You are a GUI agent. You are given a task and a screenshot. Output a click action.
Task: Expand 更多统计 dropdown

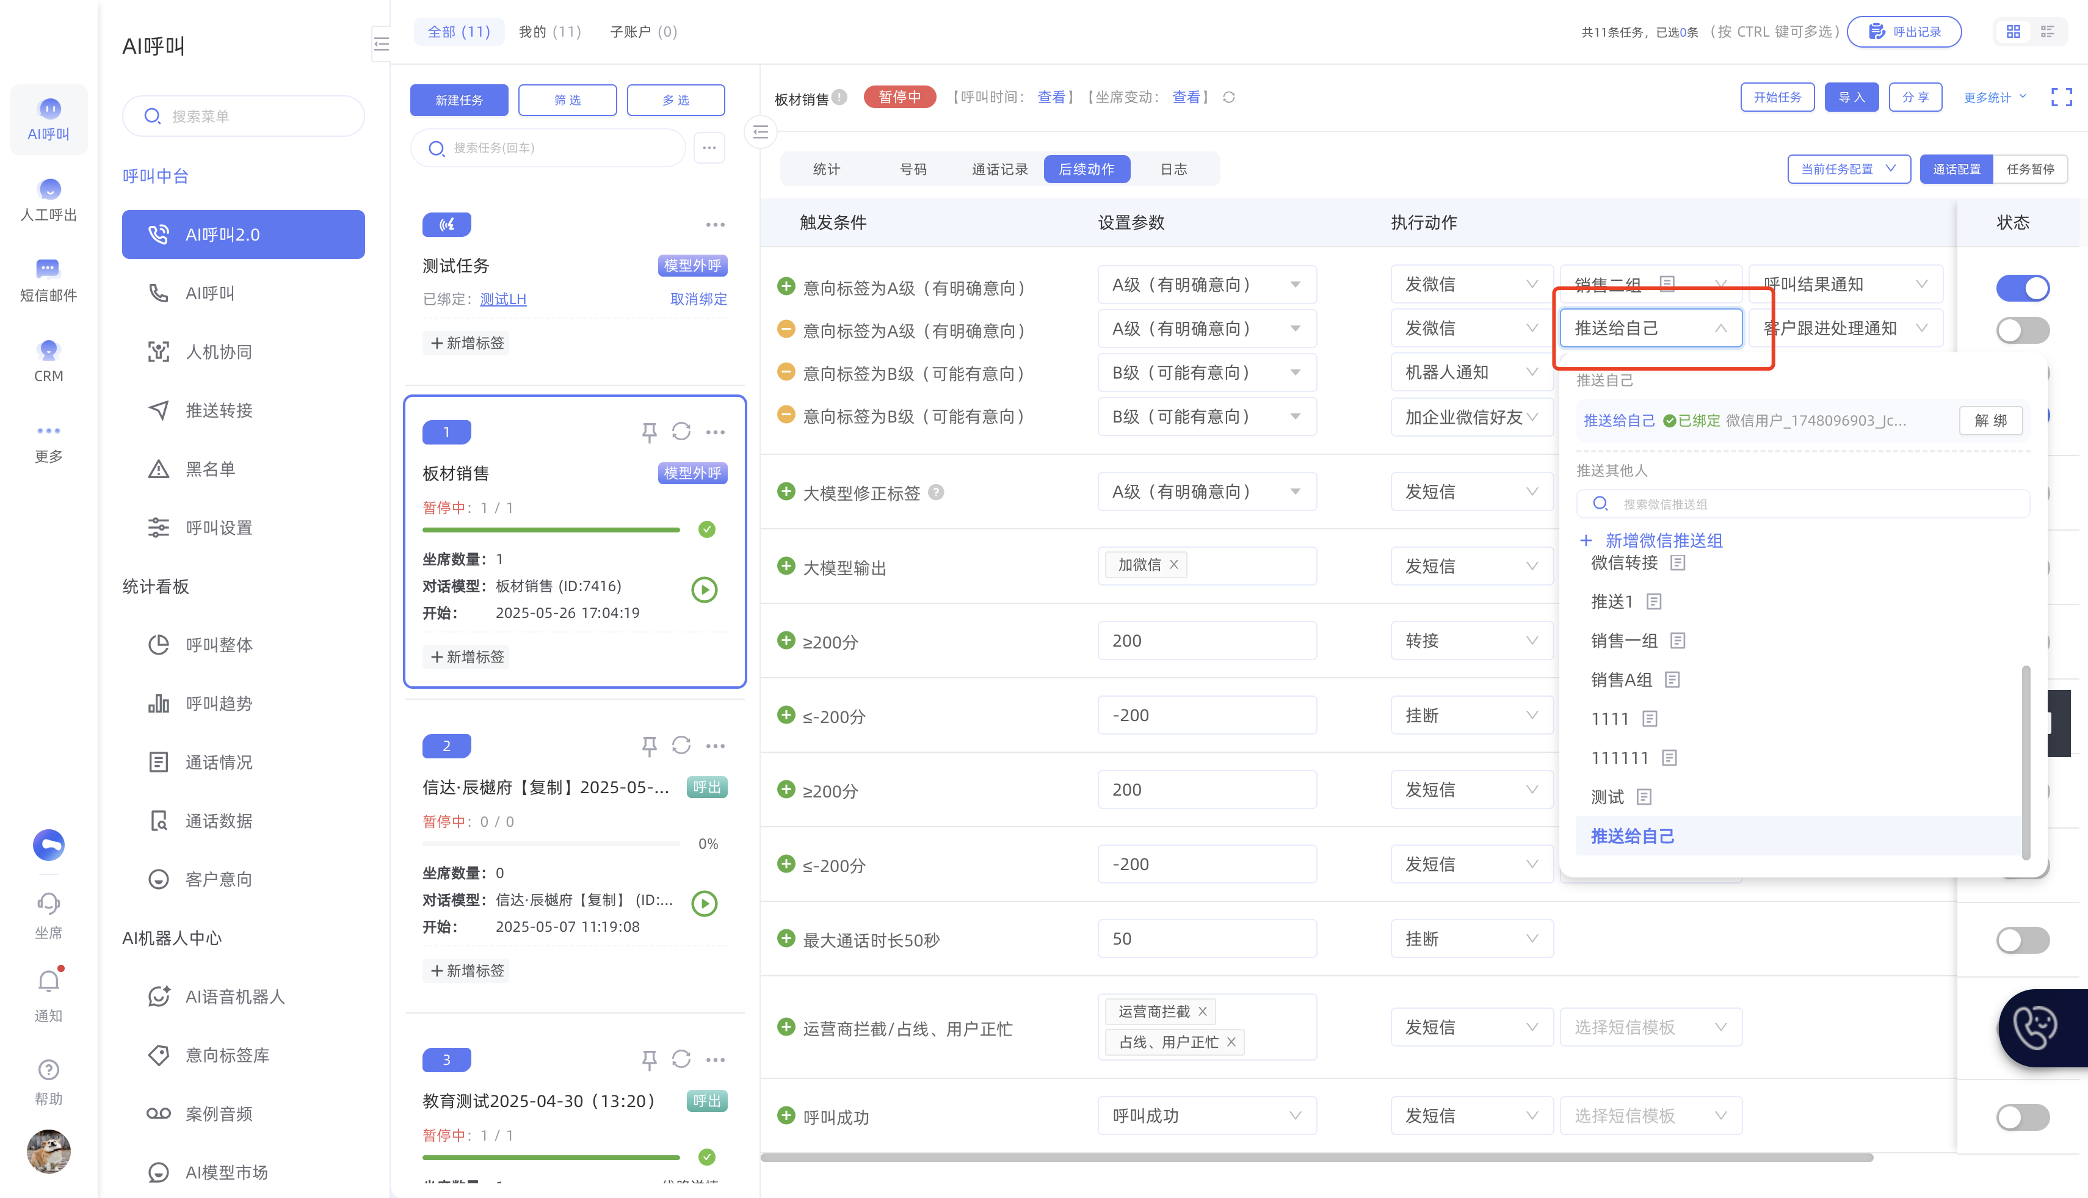point(1994,98)
